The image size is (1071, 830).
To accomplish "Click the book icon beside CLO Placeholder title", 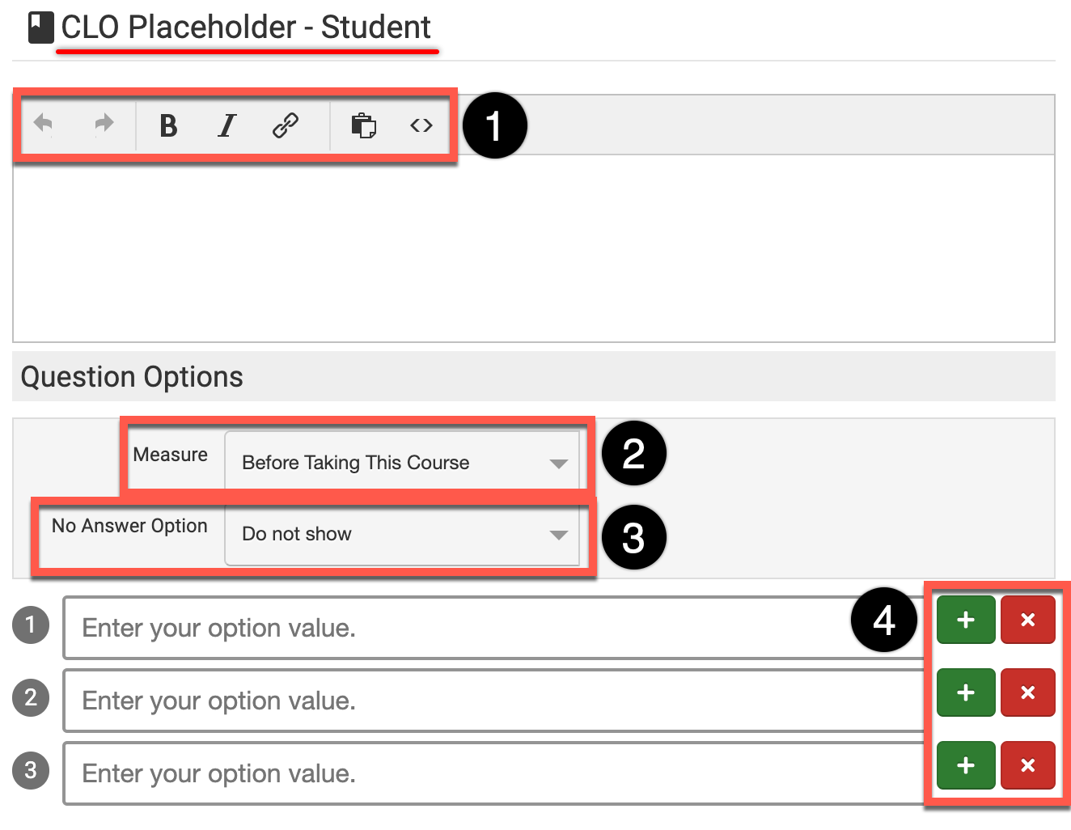I will [x=40, y=28].
